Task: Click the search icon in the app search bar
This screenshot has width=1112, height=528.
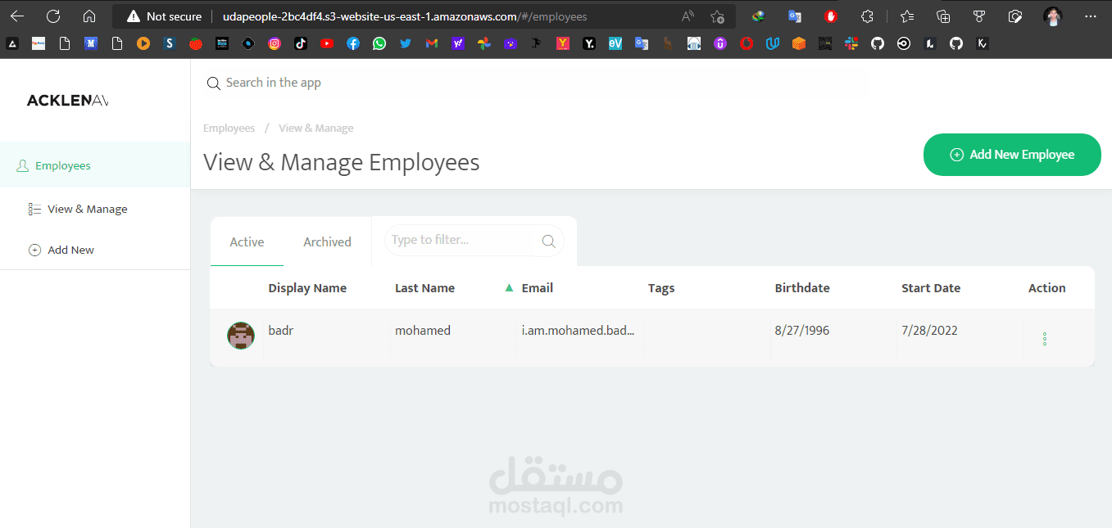Action: 213,83
